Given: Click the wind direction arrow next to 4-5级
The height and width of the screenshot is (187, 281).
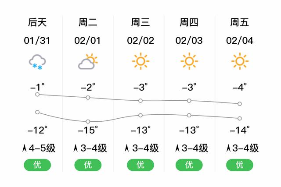Looking at the screenshot, I should [25, 148].
